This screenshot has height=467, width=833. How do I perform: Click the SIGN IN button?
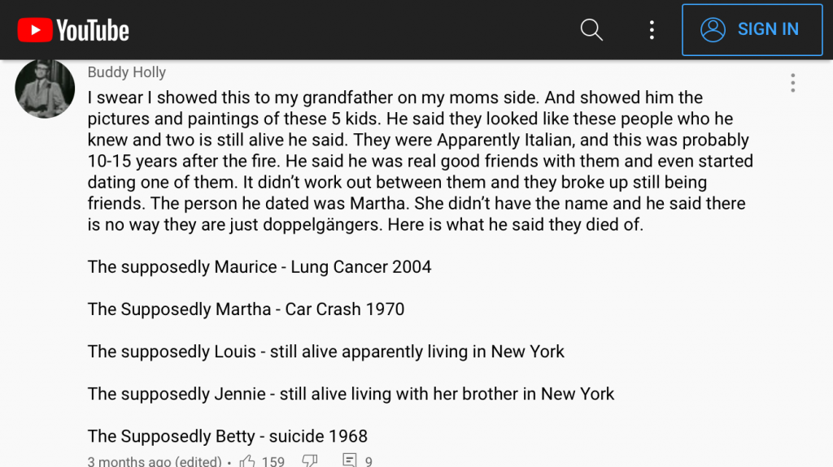coord(752,30)
